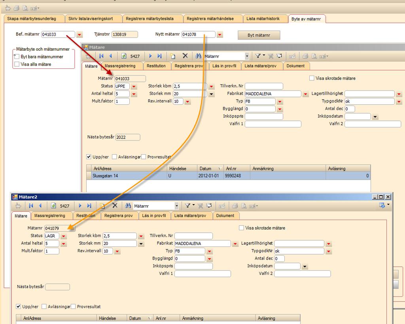Viewport: 405px width, 324px height.
Task: Go to first record in Mätare toolbar
Action: click(101, 56)
